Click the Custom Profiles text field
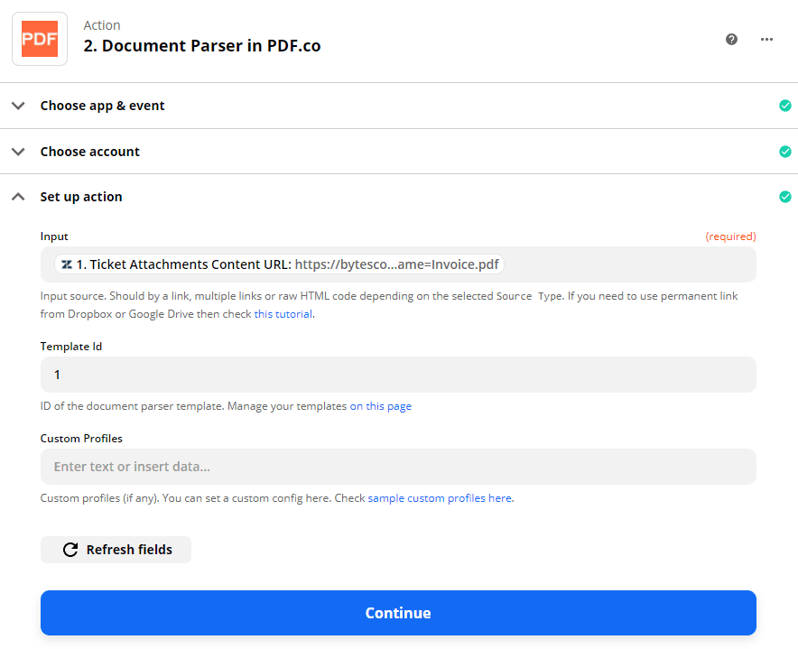This screenshot has height=649, width=798. [397, 467]
